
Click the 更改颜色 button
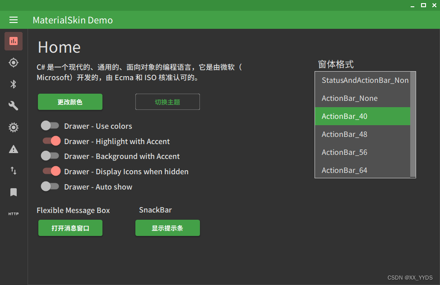[x=70, y=102]
